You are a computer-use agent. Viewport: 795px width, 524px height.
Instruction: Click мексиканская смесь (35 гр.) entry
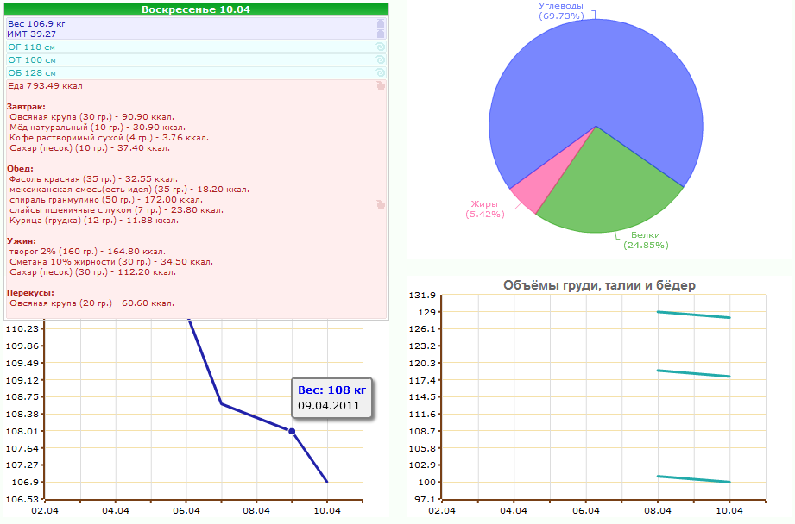[129, 190]
